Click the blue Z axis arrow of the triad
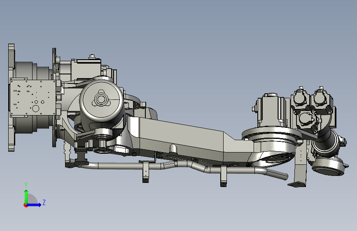 (x=34, y=205)
